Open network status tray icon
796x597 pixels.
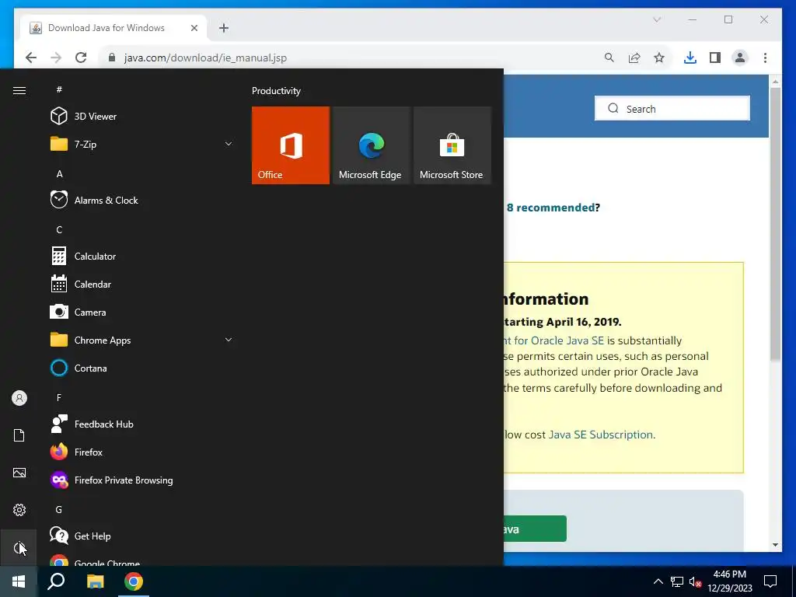click(677, 581)
